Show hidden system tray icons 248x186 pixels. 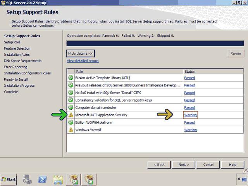[x=239, y=179]
